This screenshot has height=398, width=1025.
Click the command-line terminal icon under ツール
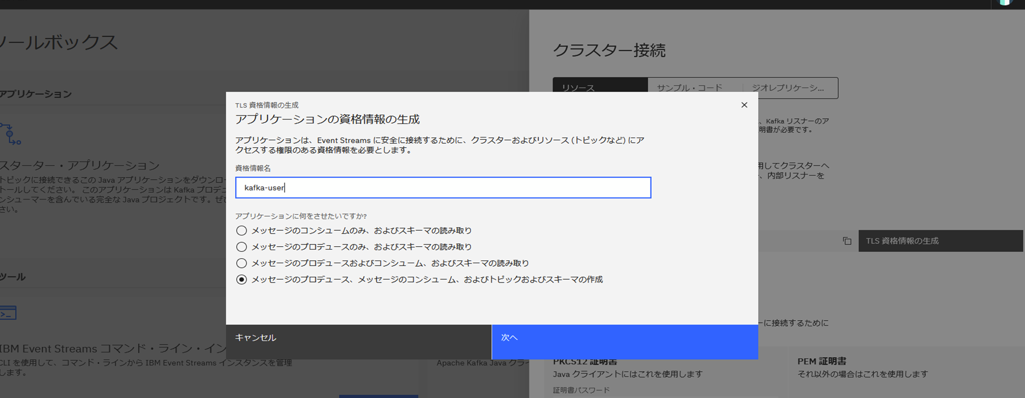pyautogui.click(x=8, y=313)
